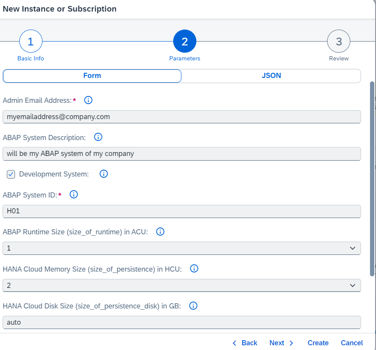Expand the HANA Cloud Memory Size dropdown
Viewport: 376px width, 350px height.
coord(181,285)
